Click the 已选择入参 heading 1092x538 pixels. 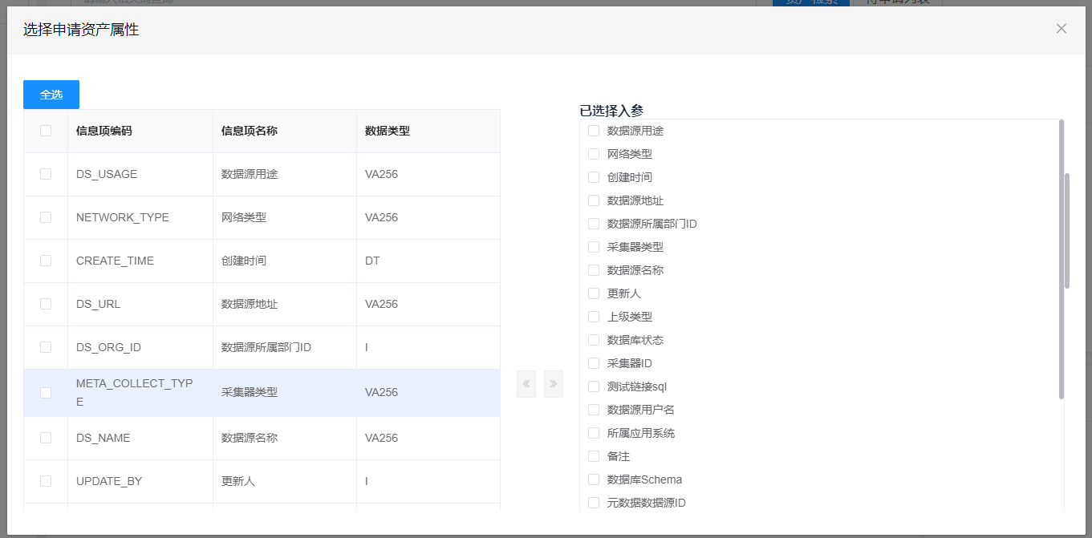pos(611,111)
